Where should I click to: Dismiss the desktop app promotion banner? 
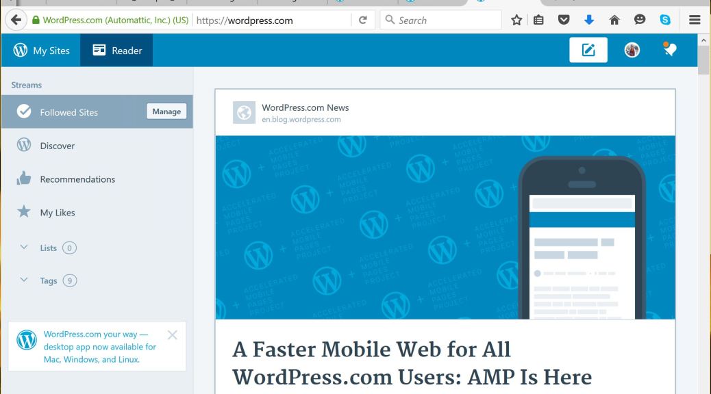(172, 335)
